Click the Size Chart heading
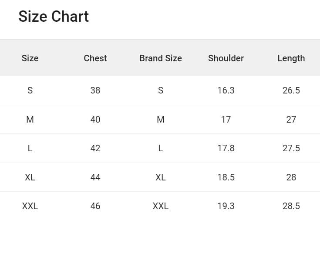Viewport: 320px width, 253px height. [x=54, y=17]
